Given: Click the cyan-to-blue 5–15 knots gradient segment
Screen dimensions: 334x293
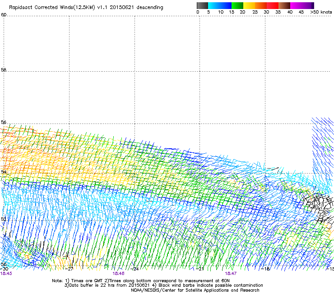Looking at the screenshot, I should [x=220, y=5].
